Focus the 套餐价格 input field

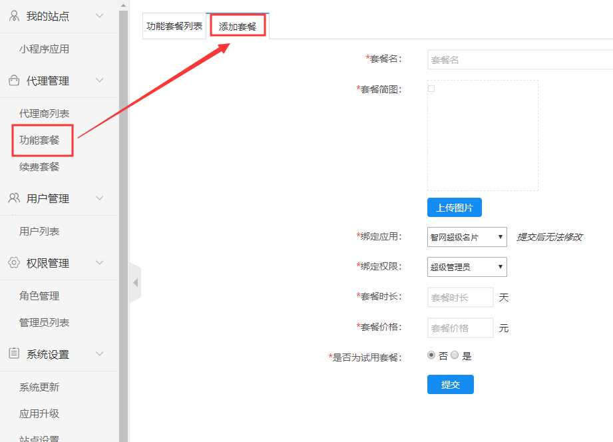[460, 328]
